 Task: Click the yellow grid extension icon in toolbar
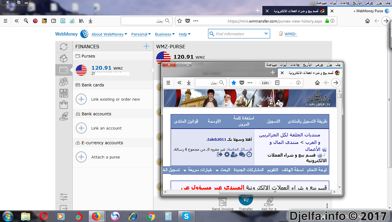click(45, 21)
